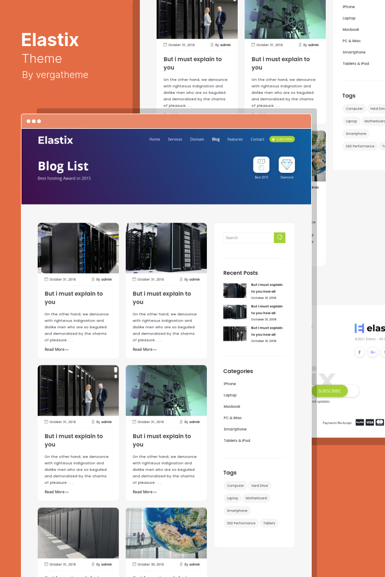Open the Home menu item
The height and width of the screenshot is (577, 385).
155,139
